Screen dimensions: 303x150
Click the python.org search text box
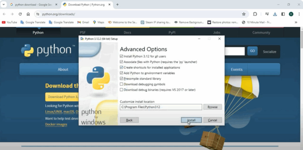coord(235,51)
